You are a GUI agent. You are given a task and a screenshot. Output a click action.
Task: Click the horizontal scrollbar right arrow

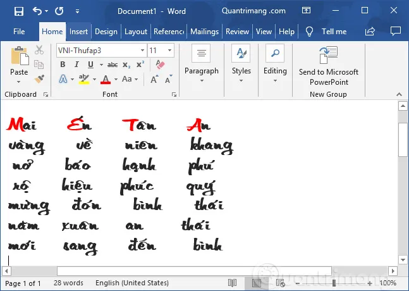(393, 271)
